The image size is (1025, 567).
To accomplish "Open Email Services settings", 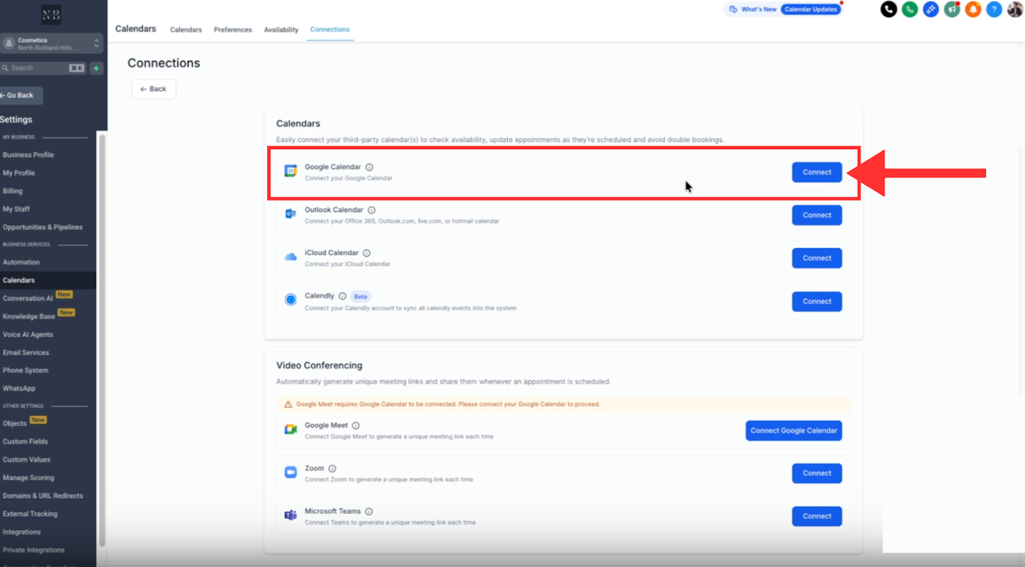I will point(26,352).
